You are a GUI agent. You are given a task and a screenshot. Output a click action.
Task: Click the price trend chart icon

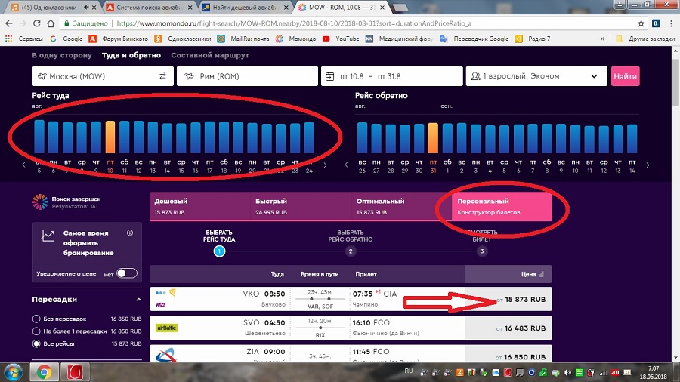48,236
